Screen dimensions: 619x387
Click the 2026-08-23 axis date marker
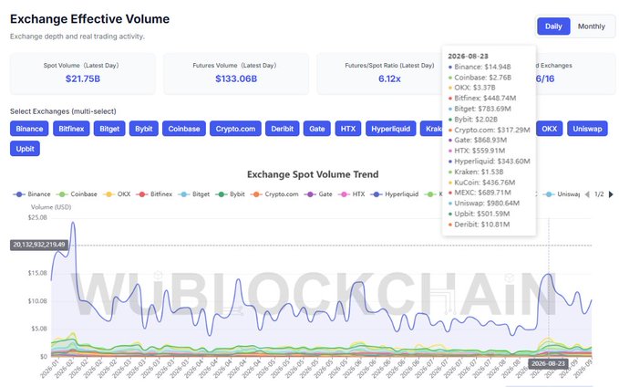548,363
